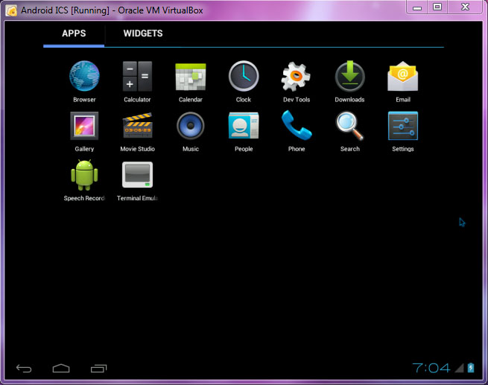Tap the Android back navigation button
Image resolution: width=488 pixels, height=385 pixels.
click(x=24, y=369)
